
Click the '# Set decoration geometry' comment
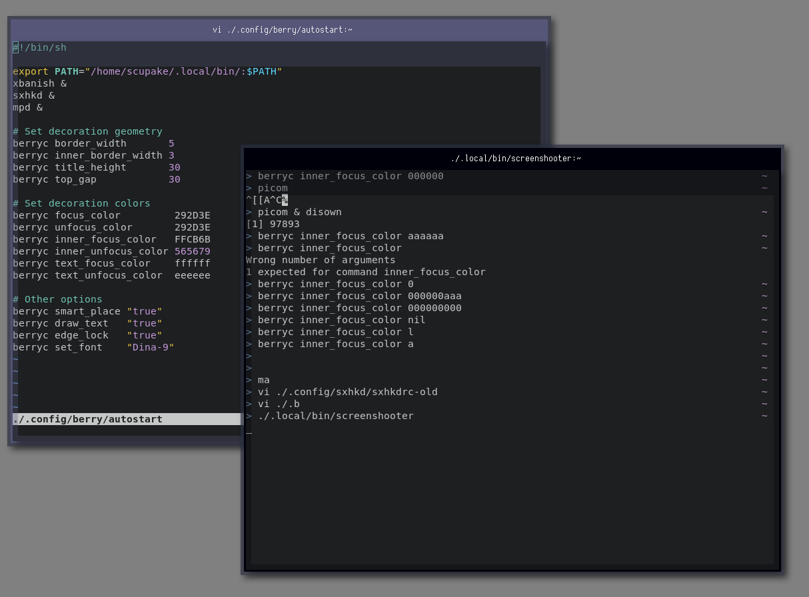pos(87,131)
